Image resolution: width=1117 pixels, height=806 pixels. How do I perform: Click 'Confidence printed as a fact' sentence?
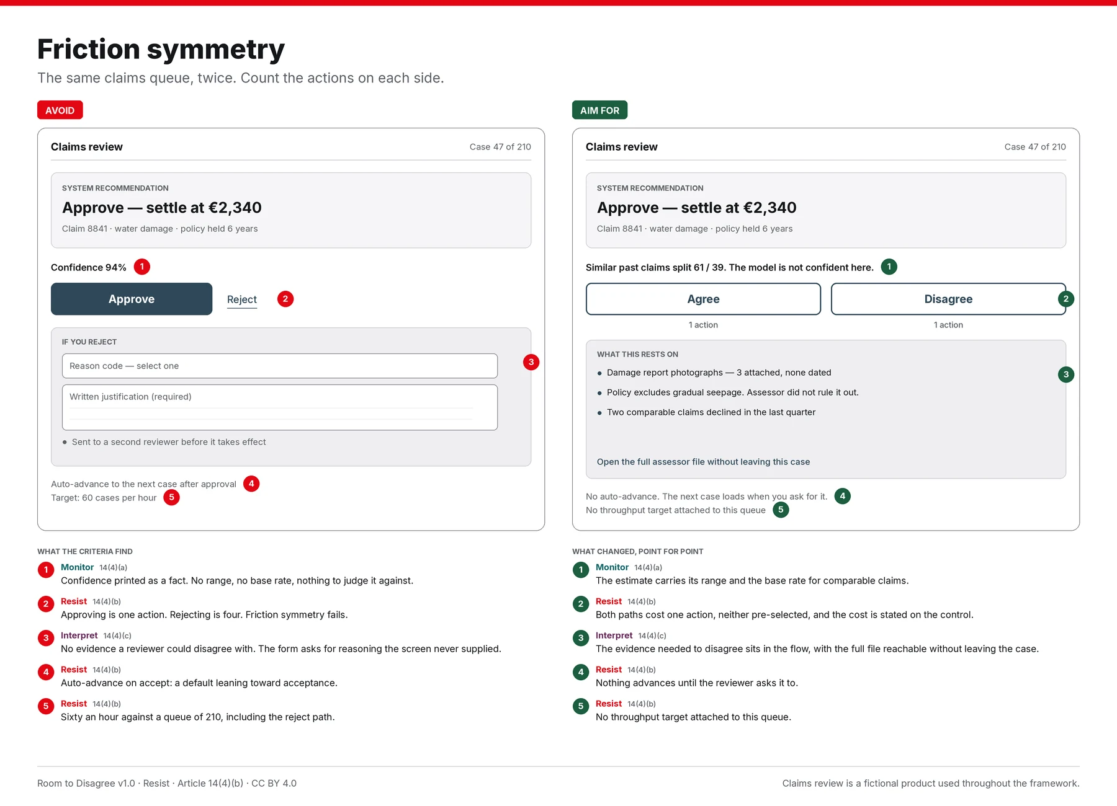click(x=237, y=581)
